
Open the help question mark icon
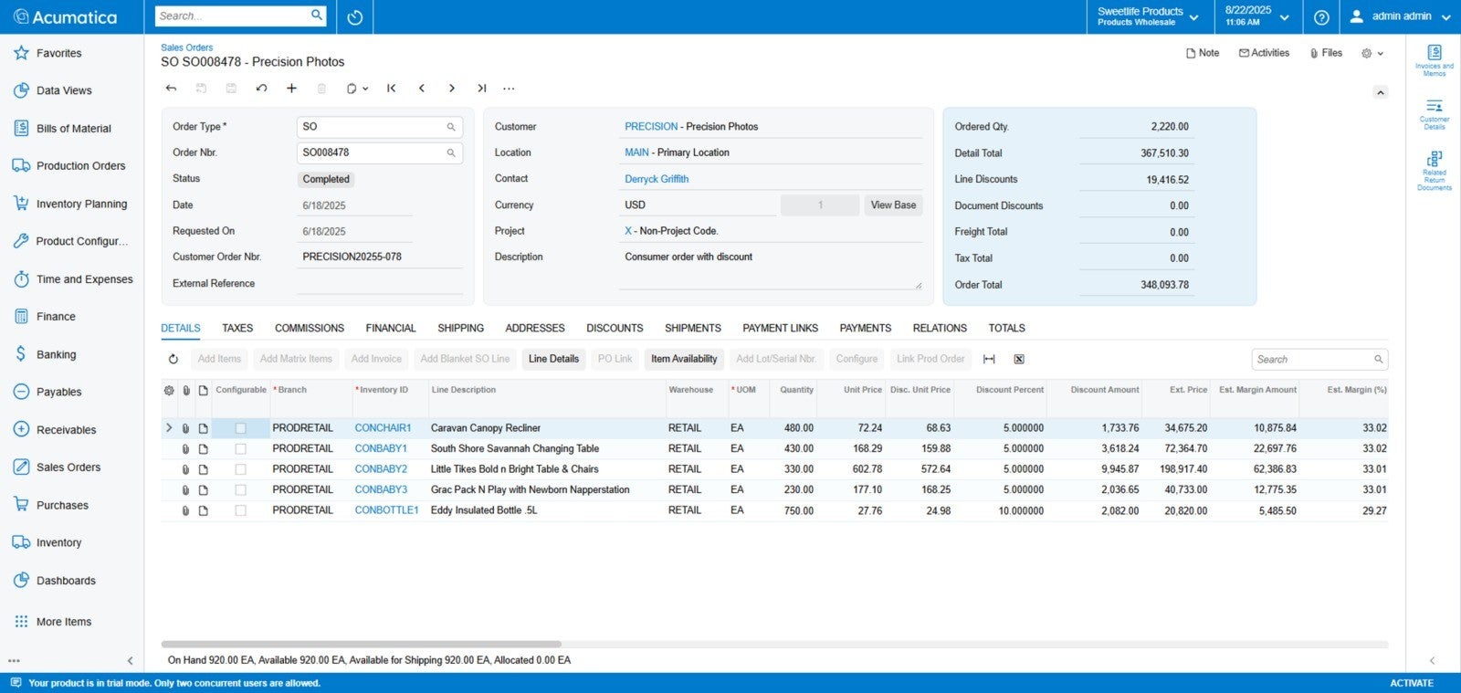pyautogui.click(x=1321, y=16)
